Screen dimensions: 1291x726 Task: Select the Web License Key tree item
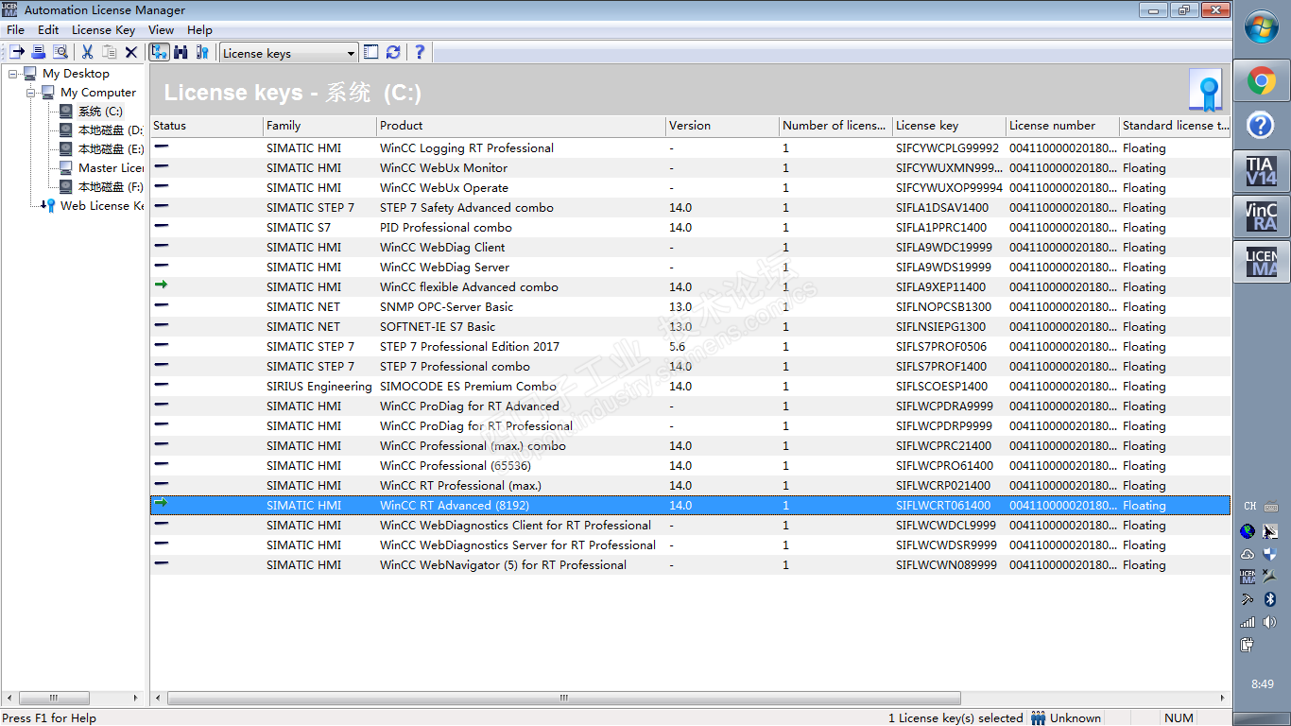tap(102, 206)
